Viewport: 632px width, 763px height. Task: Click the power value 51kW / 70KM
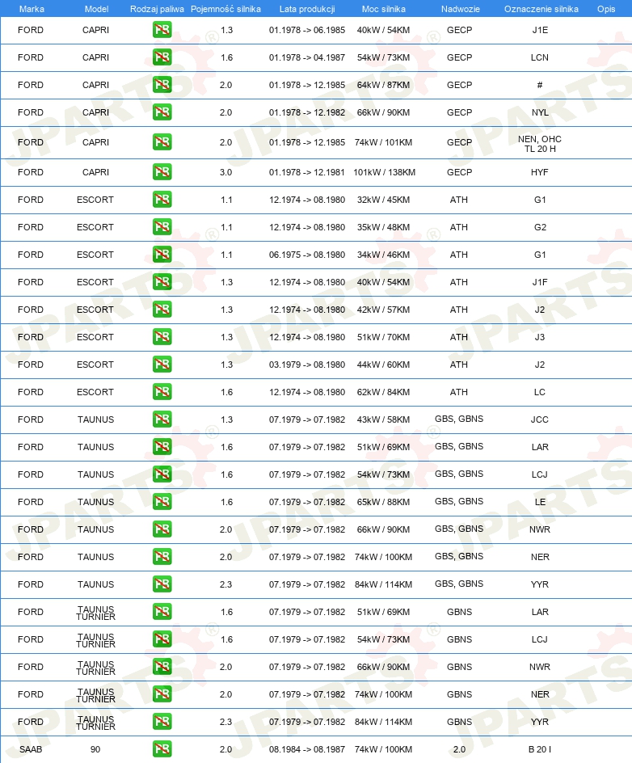click(x=383, y=337)
